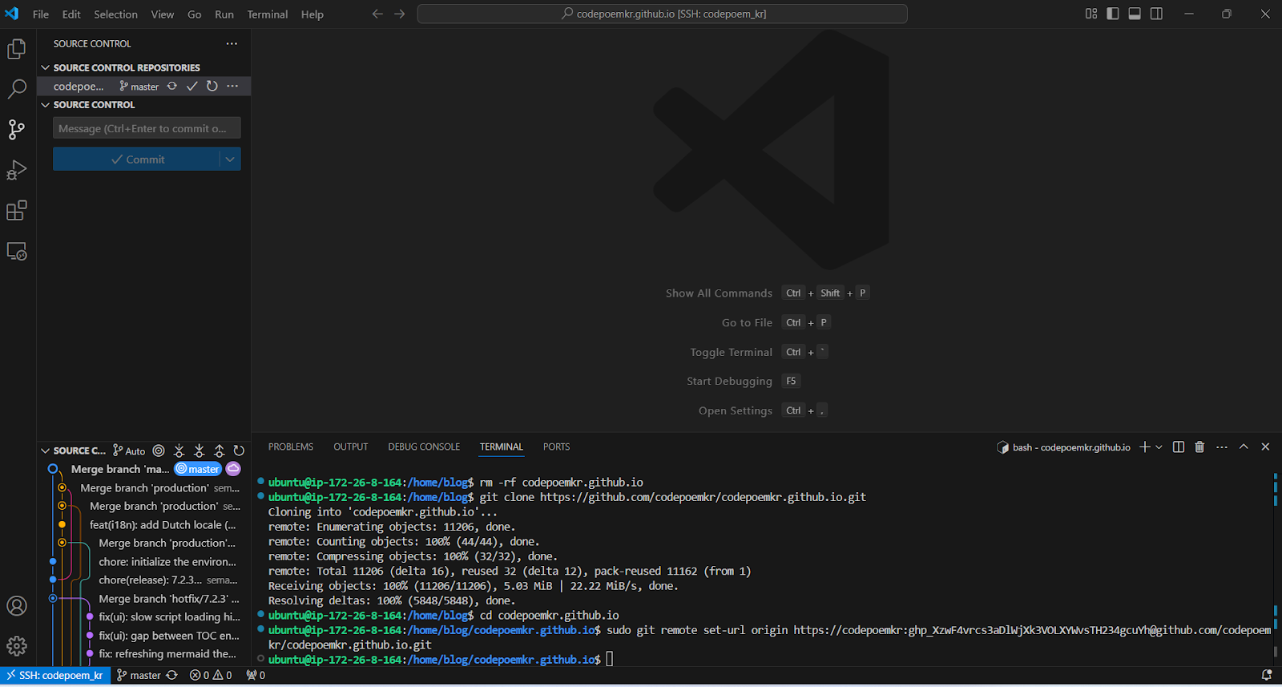Viewport: 1282px width, 687px height.
Task: Go back with the left arrow
Action: (377, 14)
